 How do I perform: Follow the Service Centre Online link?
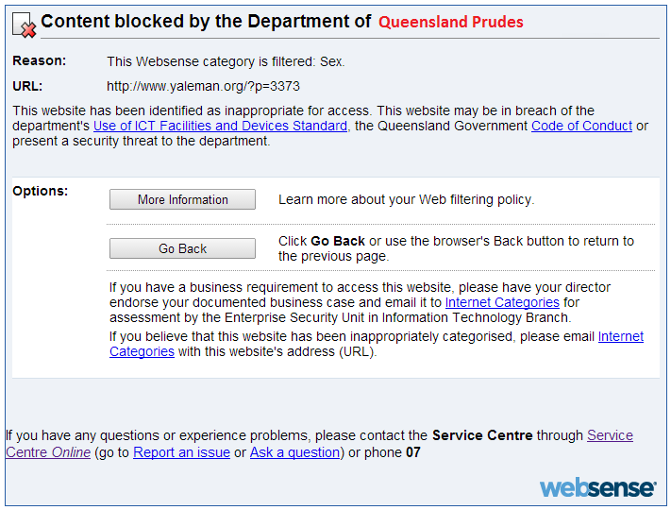click(610, 435)
